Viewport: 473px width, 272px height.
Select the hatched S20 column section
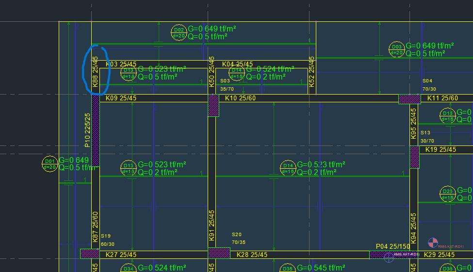218,254
